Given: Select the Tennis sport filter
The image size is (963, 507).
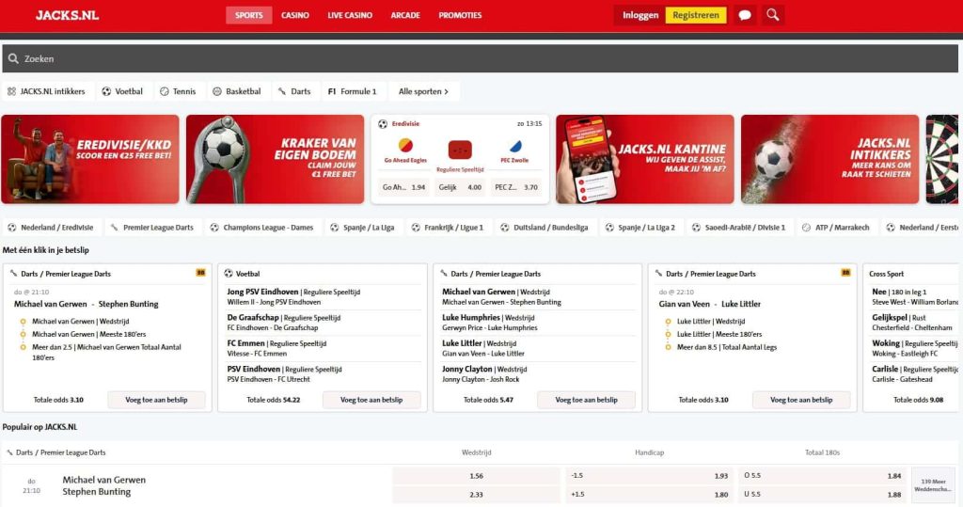Looking at the screenshot, I should click(x=178, y=91).
